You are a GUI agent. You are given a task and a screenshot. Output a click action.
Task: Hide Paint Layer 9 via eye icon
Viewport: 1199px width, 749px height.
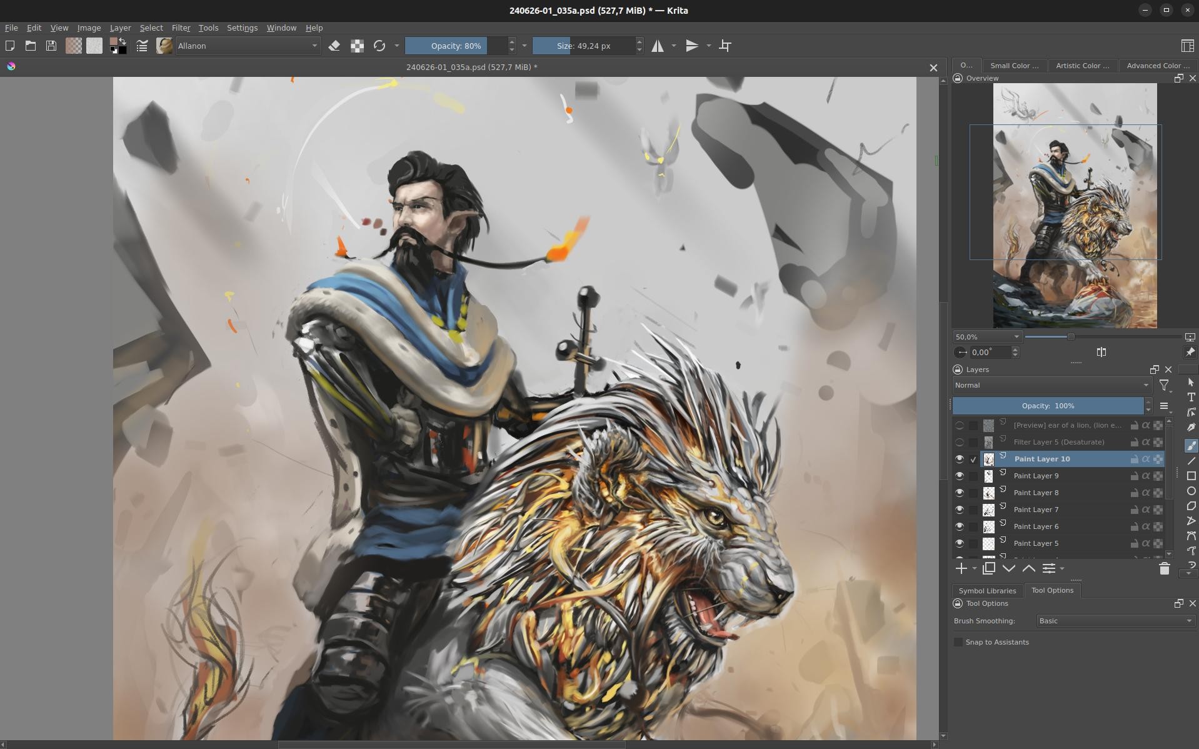(x=960, y=476)
